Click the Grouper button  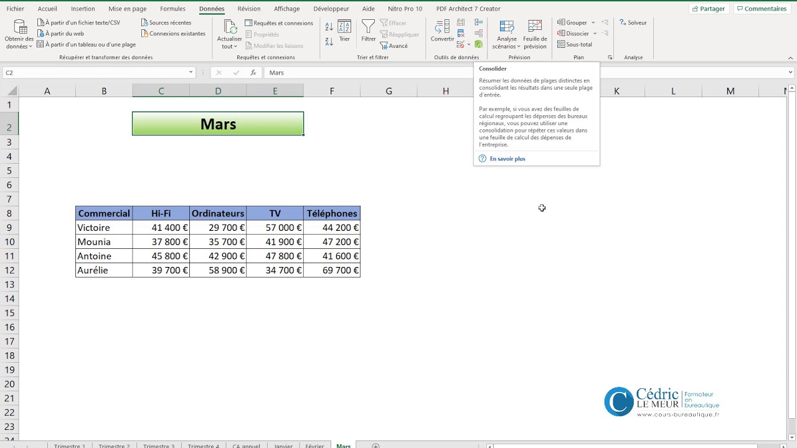(x=572, y=22)
